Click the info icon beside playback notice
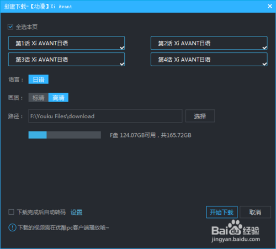The width and height of the screenshot is (276, 249). click(12, 227)
